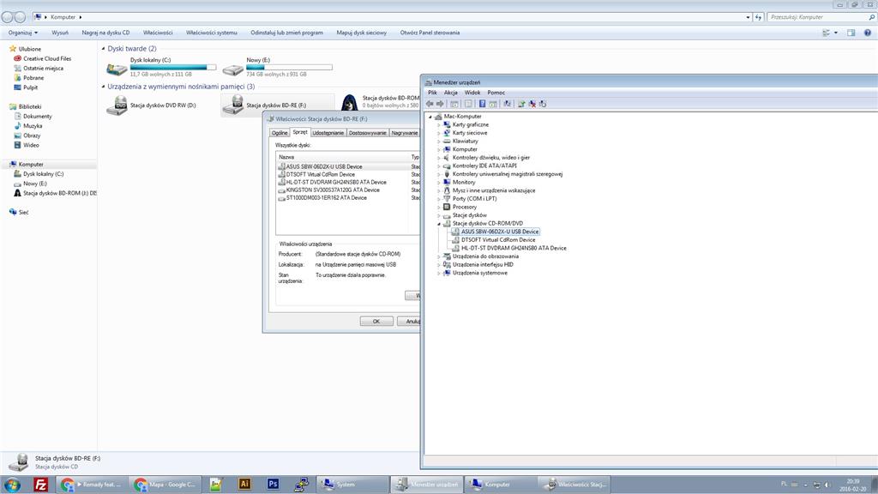Collapse the Stacje dysków CD-ROM/DVD node
Image resolution: width=878 pixels, height=494 pixels.
tap(439, 224)
